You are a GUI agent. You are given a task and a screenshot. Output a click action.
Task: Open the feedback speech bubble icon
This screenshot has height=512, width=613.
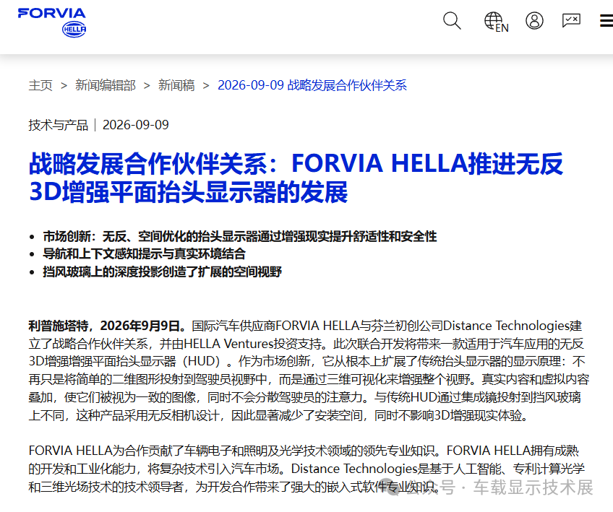coord(571,20)
